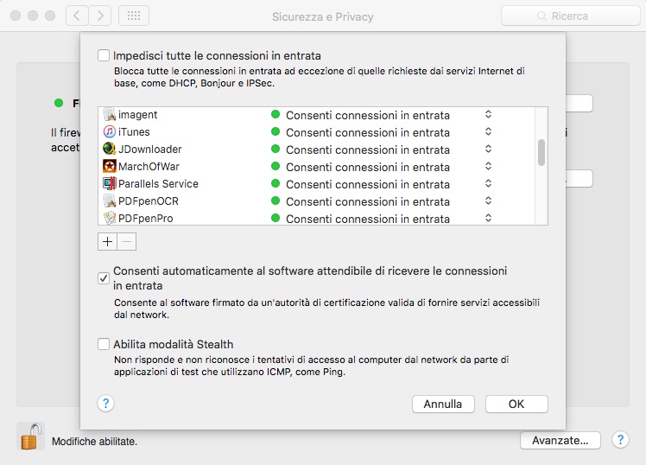Select the MarchOfWar game icon

click(x=109, y=166)
